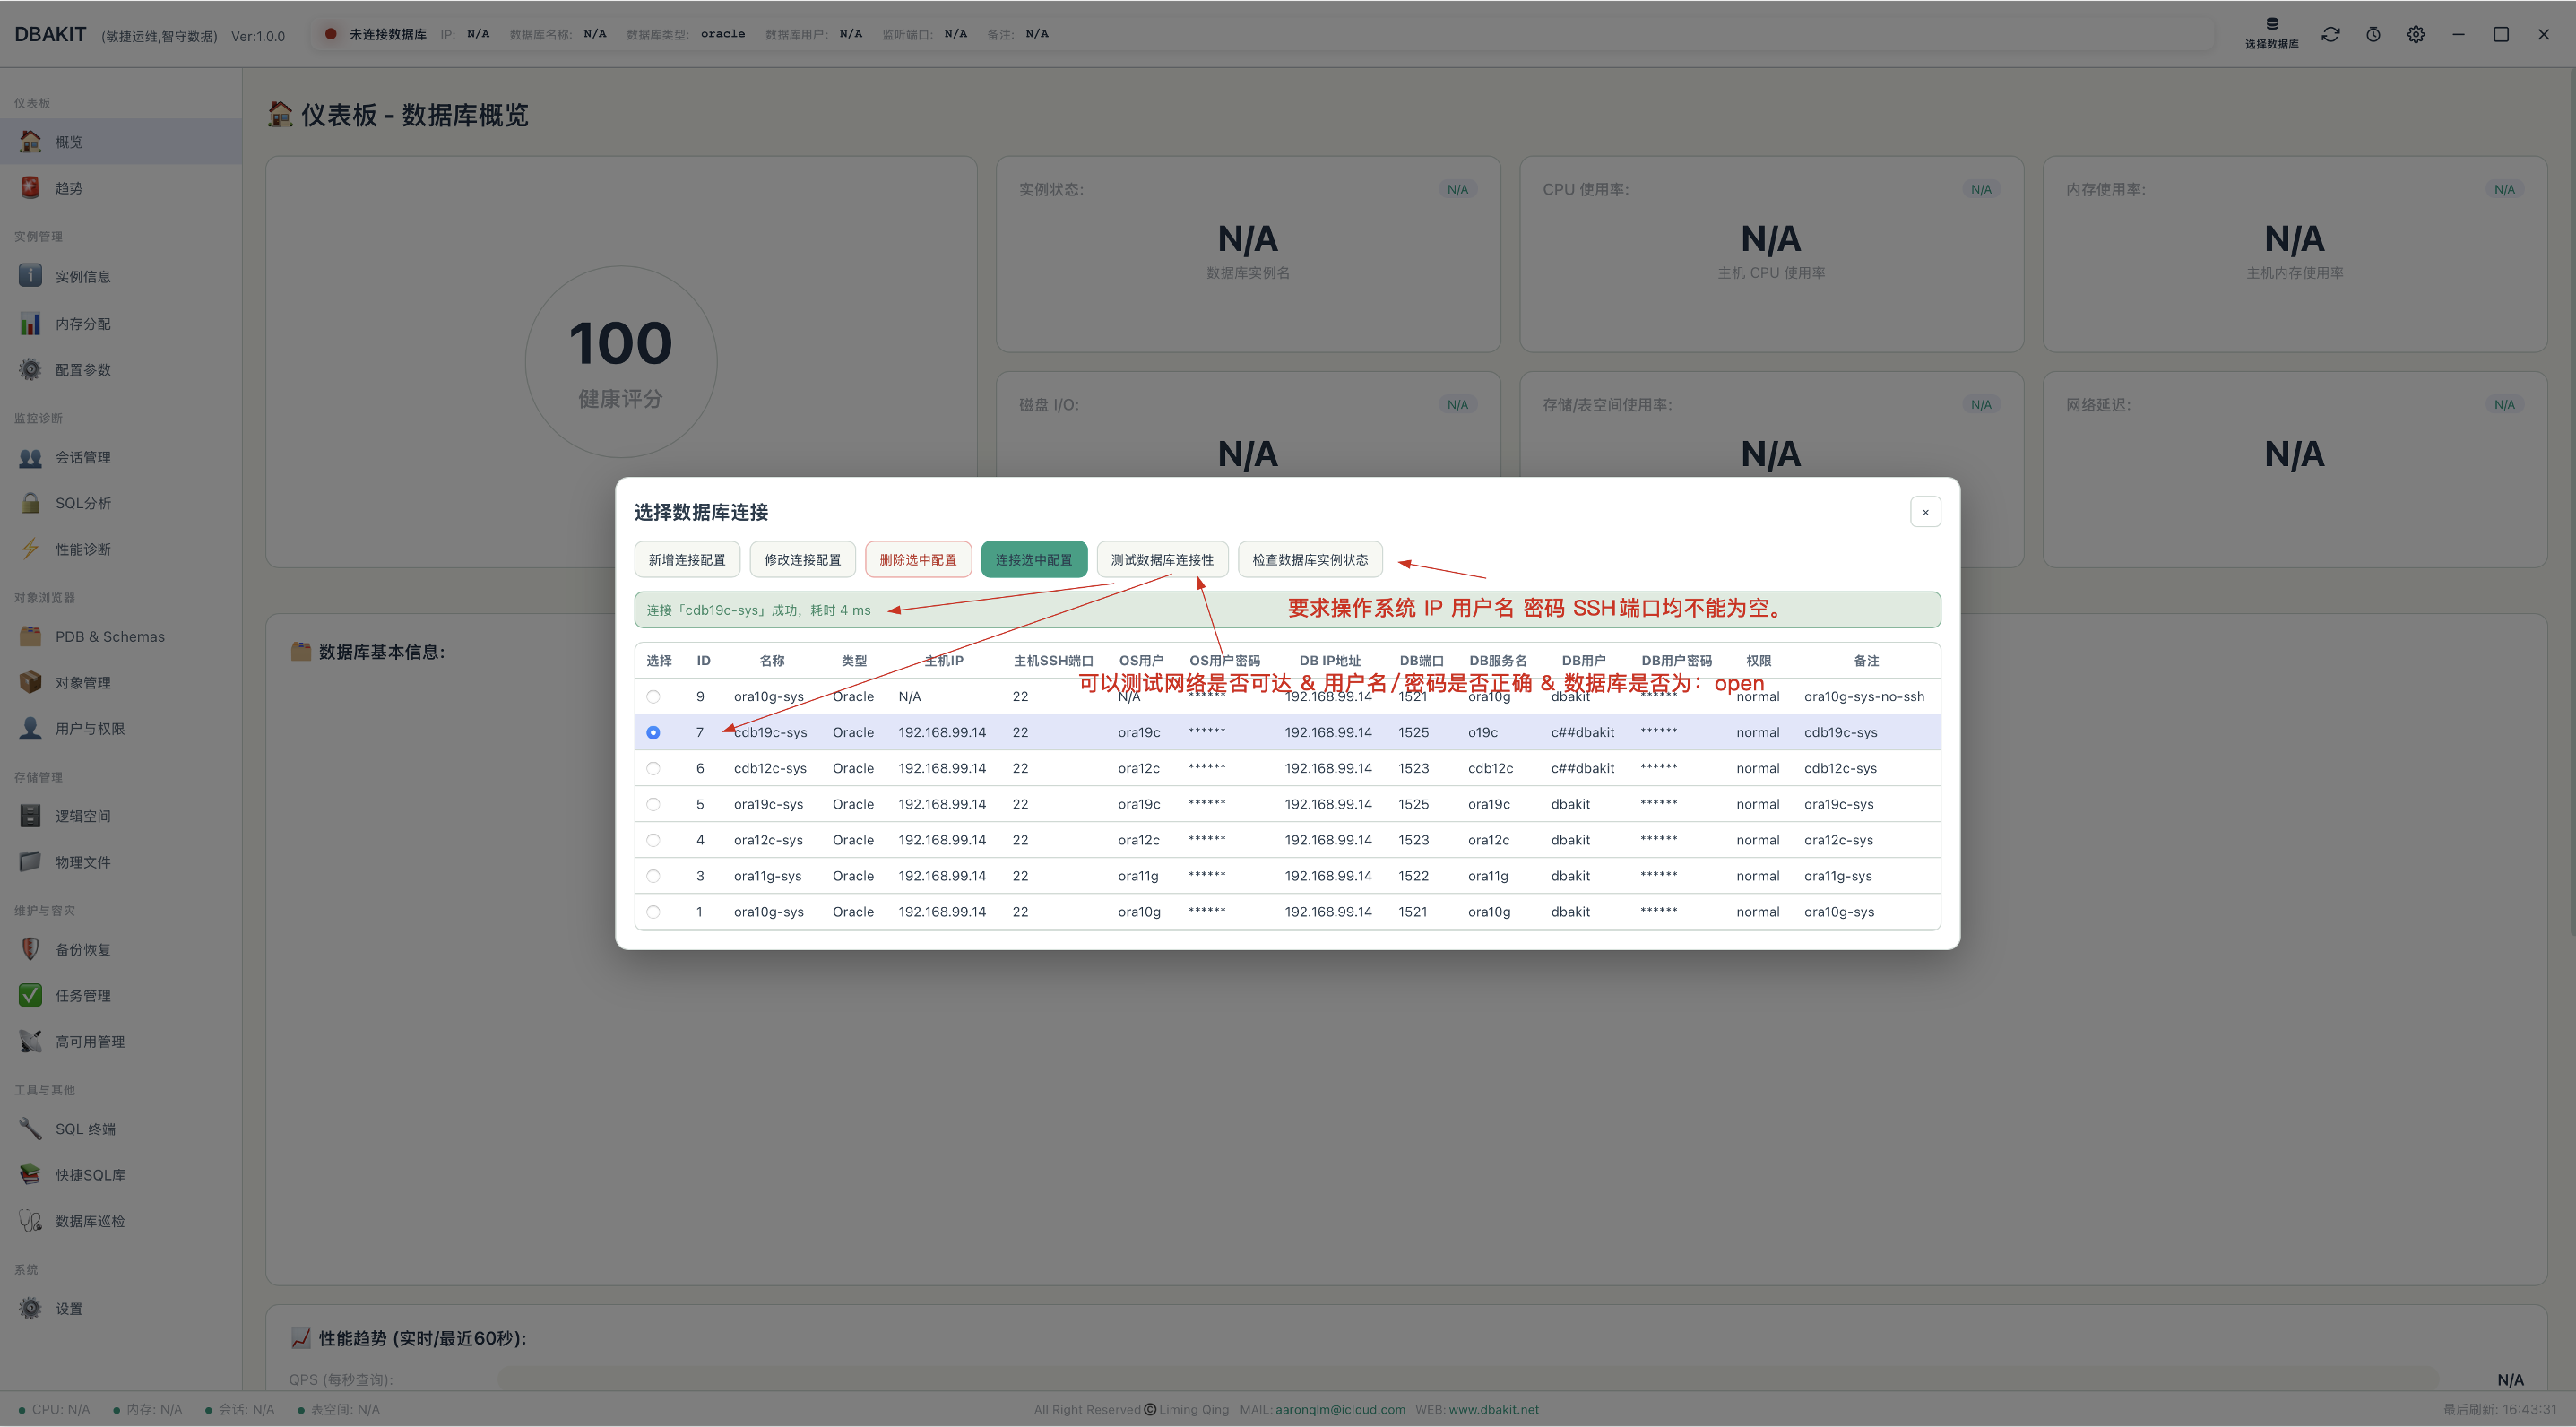Open 高可用管理 satellite icon
The width and height of the screenshot is (2576, 1427).
click(31, 1041)
